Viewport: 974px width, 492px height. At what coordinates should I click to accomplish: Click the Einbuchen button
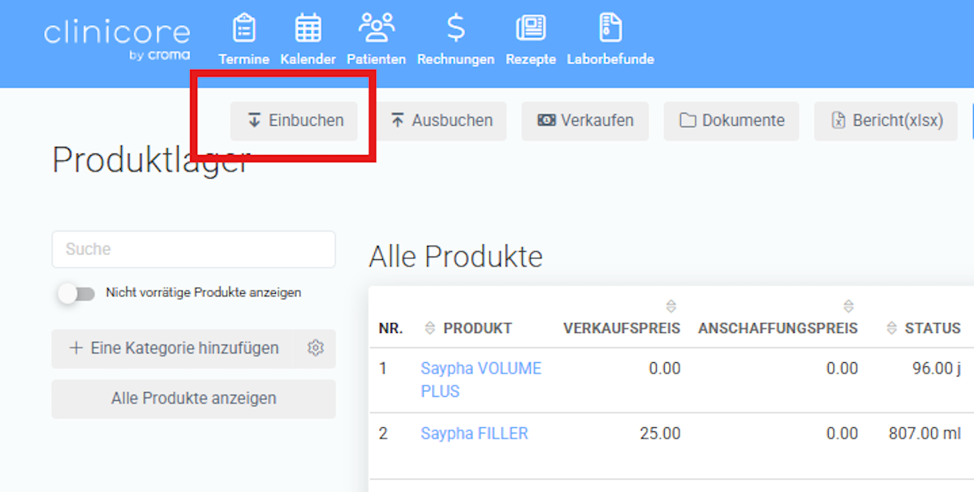point(294,121)
